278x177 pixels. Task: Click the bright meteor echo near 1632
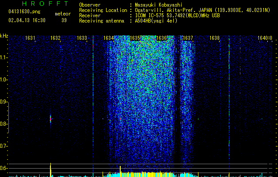50,119
